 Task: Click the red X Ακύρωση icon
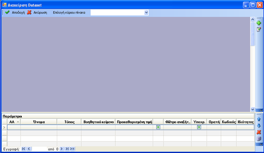click(x=29, y=12)
